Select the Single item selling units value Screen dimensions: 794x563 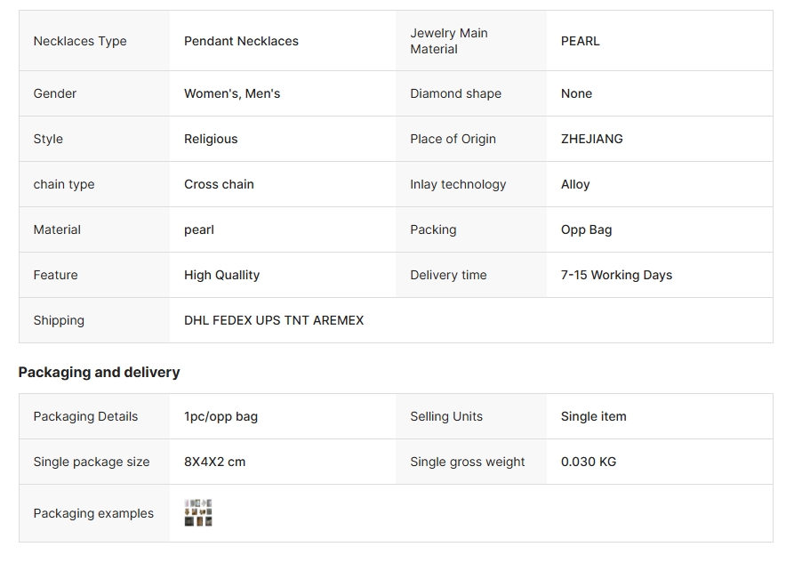pyautogui.click(x=593, y=416)
